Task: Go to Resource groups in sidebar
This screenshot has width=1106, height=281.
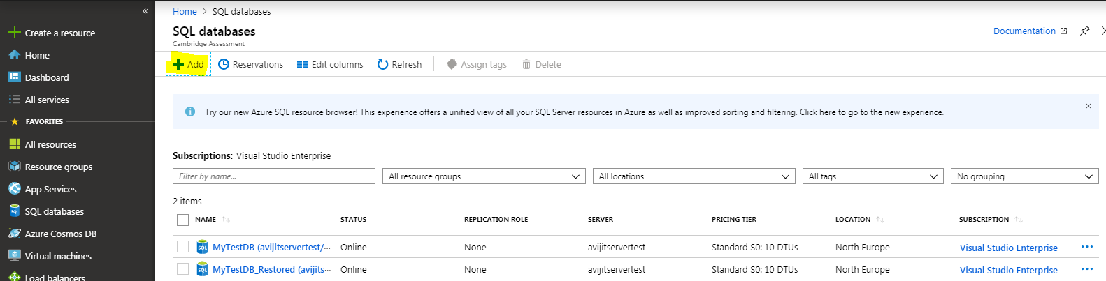Action: coord(58,167)
